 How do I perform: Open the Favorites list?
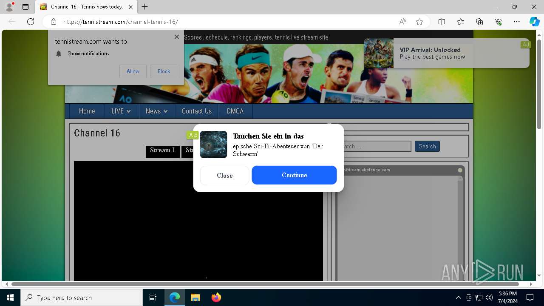point(461,22)
